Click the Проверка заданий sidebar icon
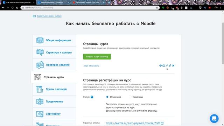Image resolution: width=224 pixels, height=126 pixels. pos(40,65)
